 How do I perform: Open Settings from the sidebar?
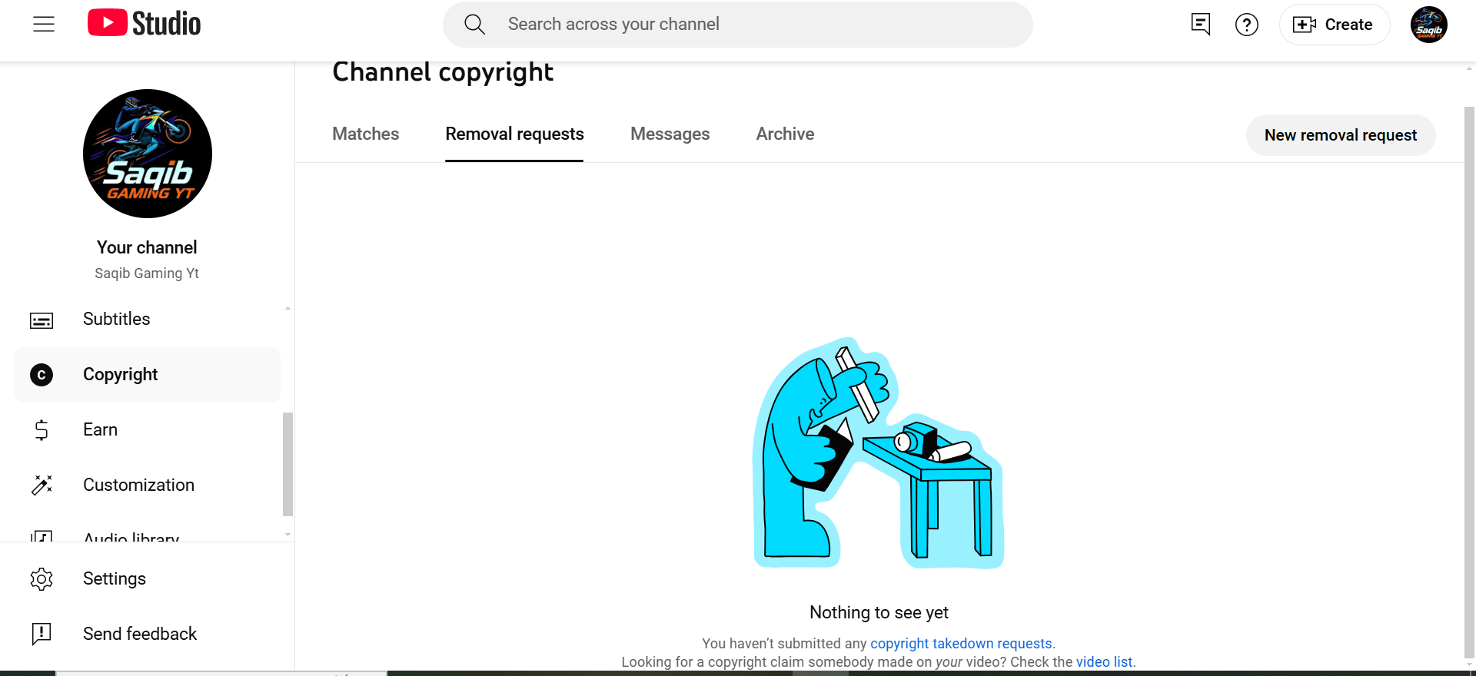(x=148, y=579)
